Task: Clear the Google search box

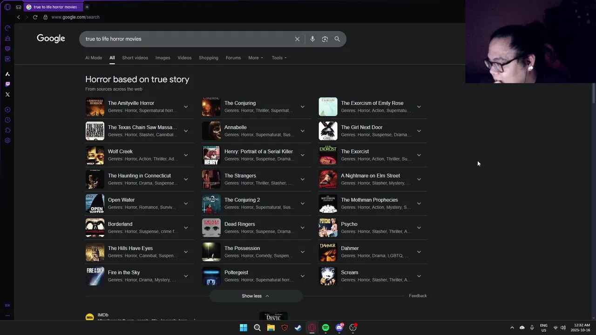Action: [x=297, y=39]
